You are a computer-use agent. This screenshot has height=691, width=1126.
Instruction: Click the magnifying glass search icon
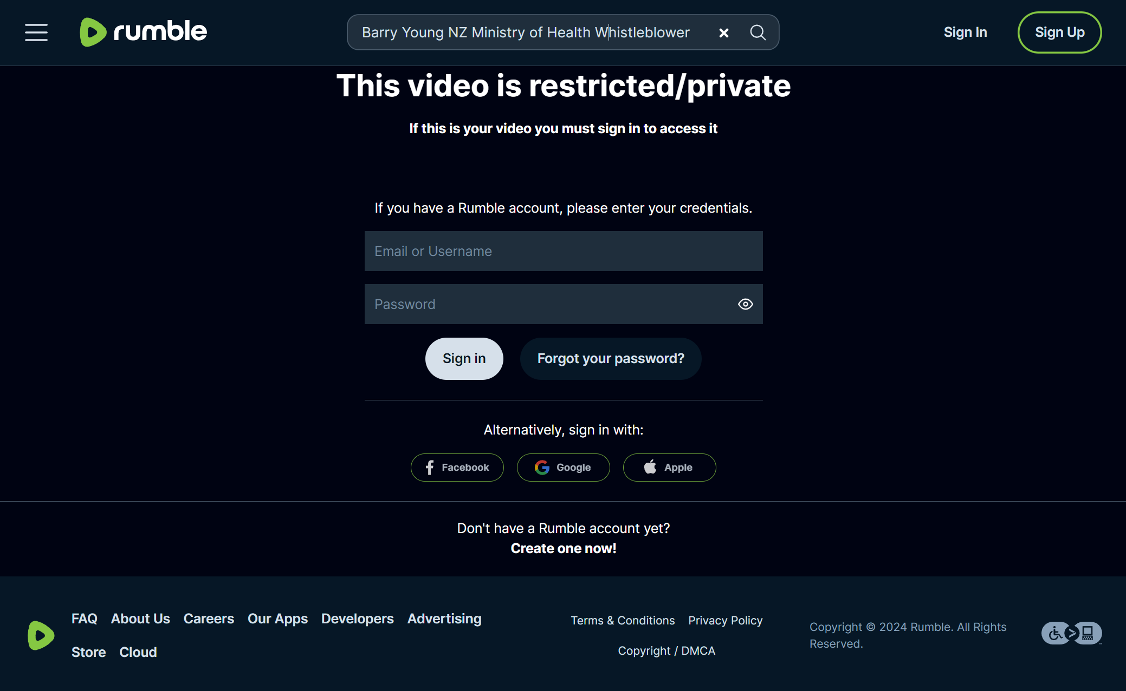click(x=758, y=32)
